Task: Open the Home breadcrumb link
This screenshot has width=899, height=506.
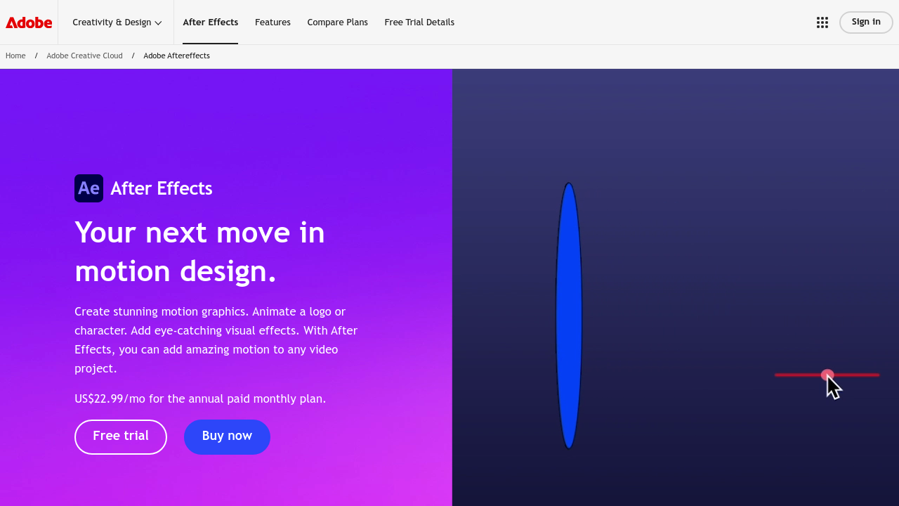Action: 15,56
